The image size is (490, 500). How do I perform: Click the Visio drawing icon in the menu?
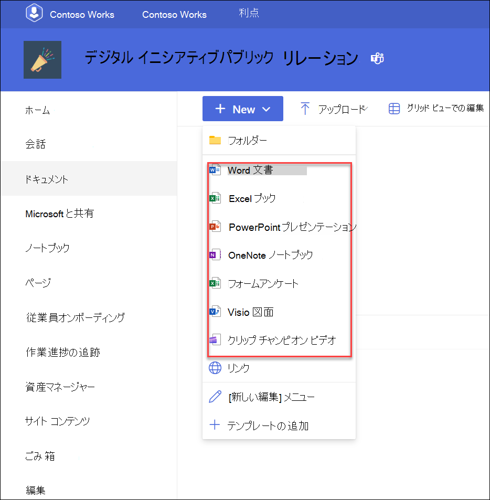(215, 312)
